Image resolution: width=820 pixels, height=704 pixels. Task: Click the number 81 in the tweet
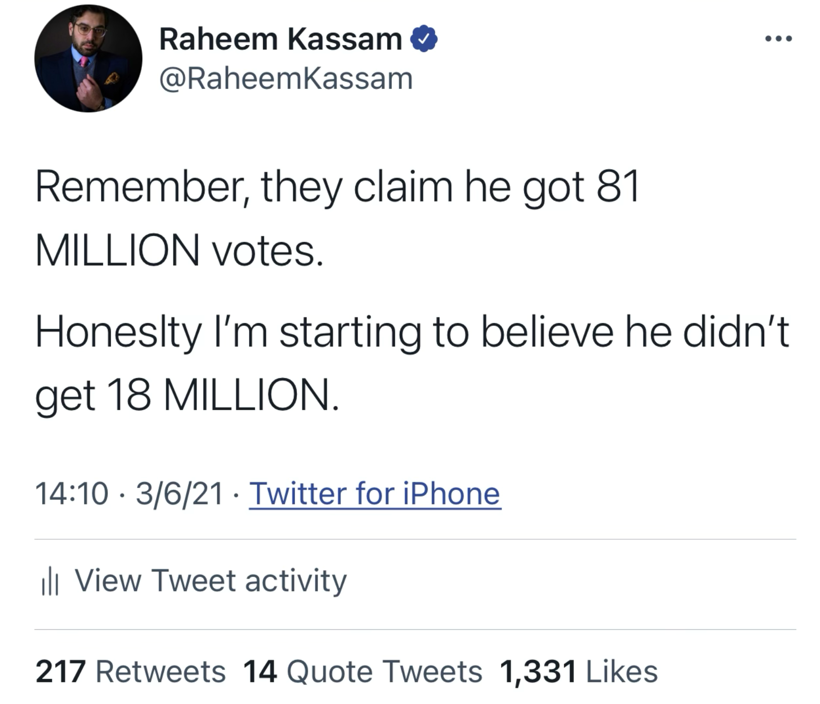618,187
